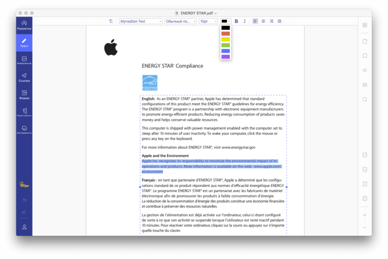This screenshot has width=388, height=259.
Task: Click the www.energystar.gov link text
Action: (238, 147)
